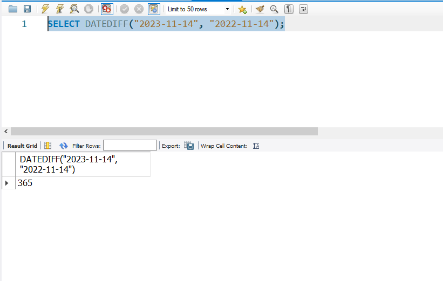Run EXPLAIN on the current statement
The image size is (443, 281).
pos(74,9)
